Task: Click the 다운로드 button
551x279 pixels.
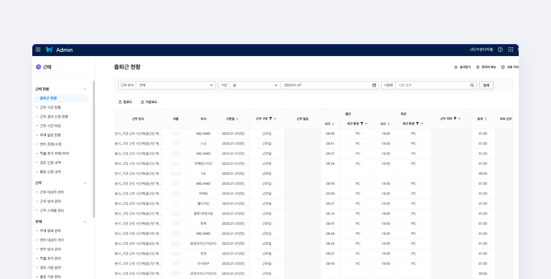Action: pyautogui.click(x=149, y=102)
